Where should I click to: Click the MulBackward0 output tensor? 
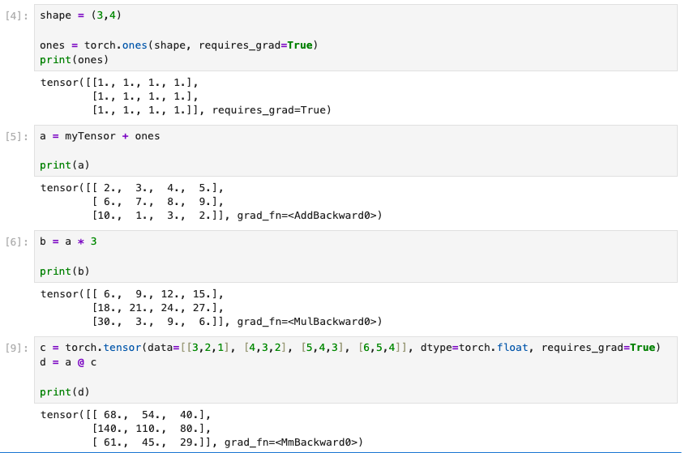[211, 307]
